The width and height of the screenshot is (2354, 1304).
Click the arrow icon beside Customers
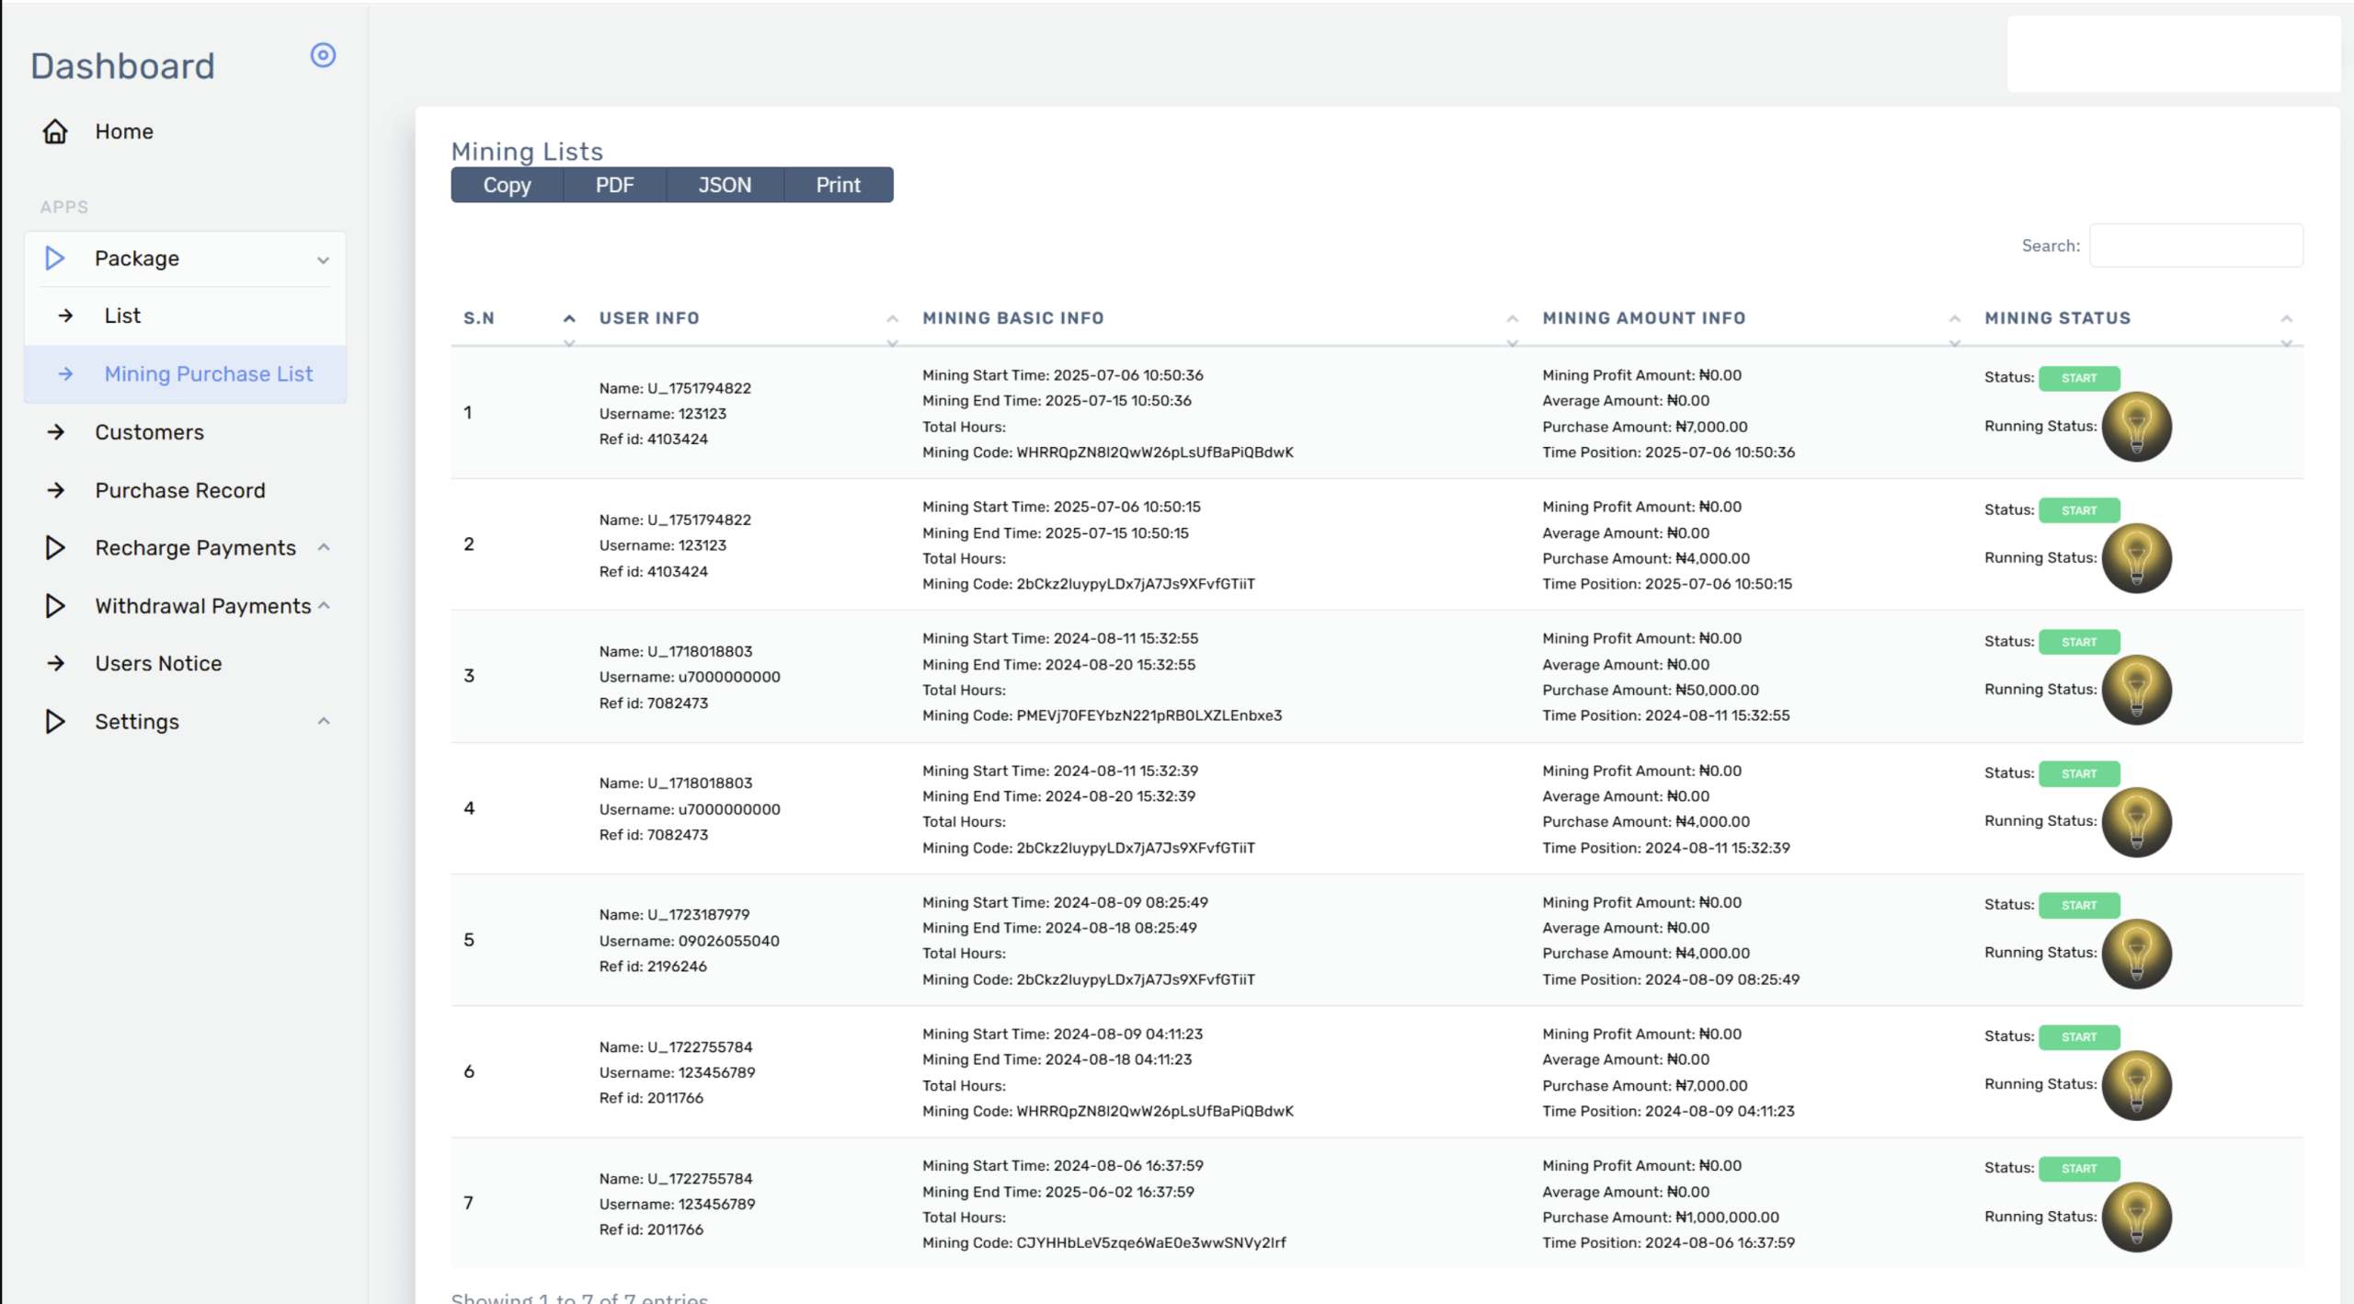click(x=56, y=432)
